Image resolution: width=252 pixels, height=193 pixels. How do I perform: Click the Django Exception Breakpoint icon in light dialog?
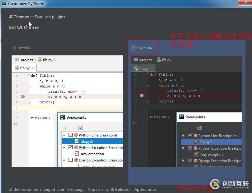tap(76, 160)
